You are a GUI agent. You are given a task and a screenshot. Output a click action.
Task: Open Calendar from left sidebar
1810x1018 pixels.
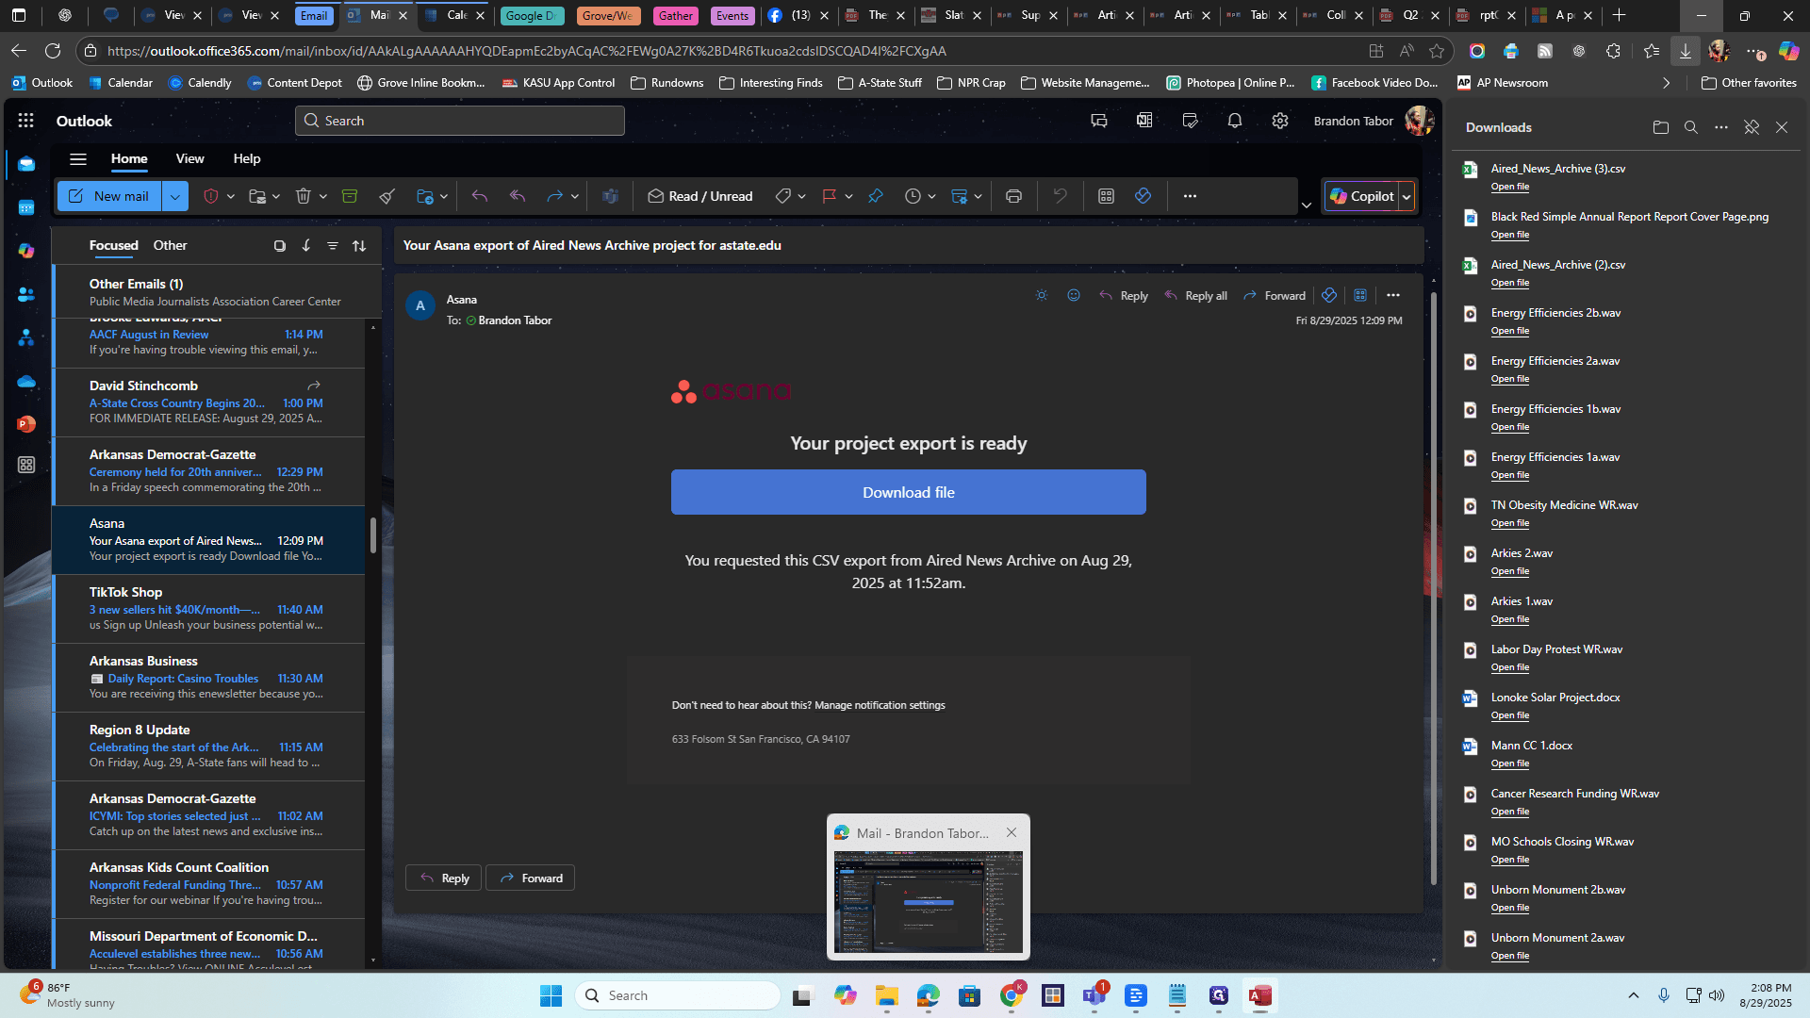click(26, 207)
